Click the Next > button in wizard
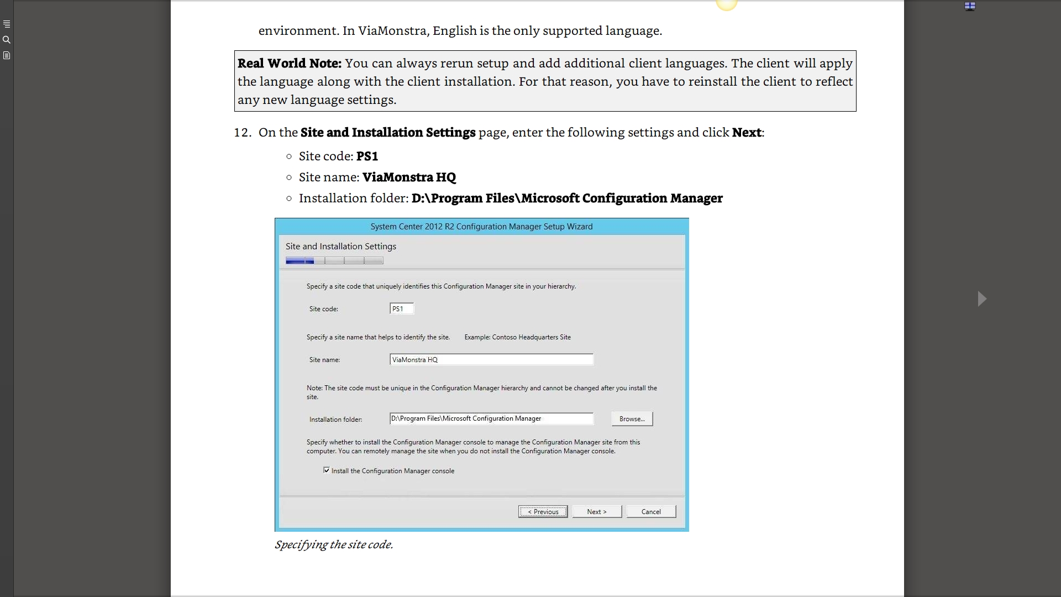This screenshot has width=1061, height=597. point(596,512)
